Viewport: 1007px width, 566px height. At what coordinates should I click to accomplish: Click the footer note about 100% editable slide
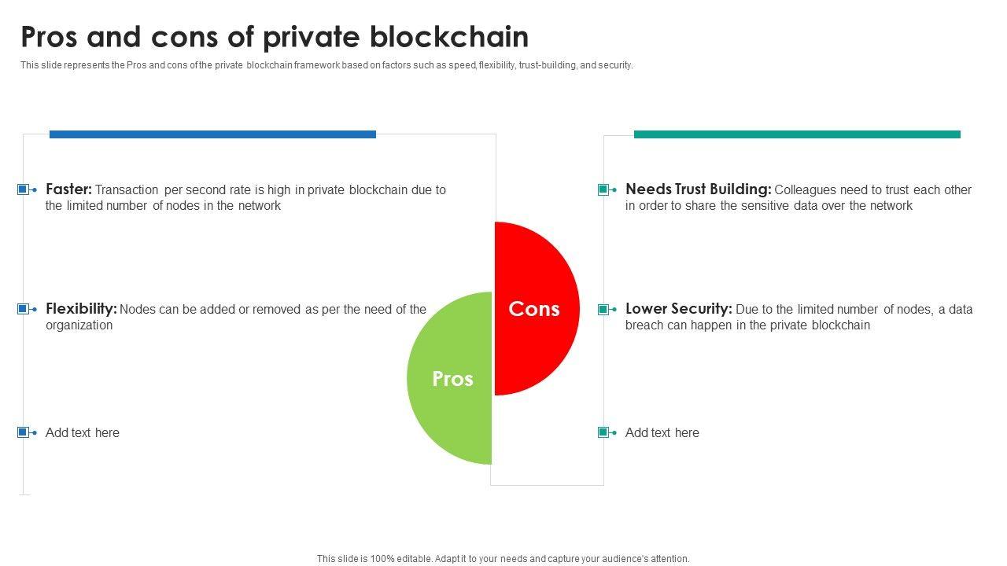(x=503, y=559)
